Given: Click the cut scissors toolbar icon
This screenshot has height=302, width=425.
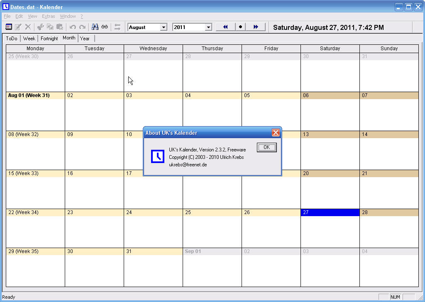Looking at the screenshot, I should (x=41, y=27).
